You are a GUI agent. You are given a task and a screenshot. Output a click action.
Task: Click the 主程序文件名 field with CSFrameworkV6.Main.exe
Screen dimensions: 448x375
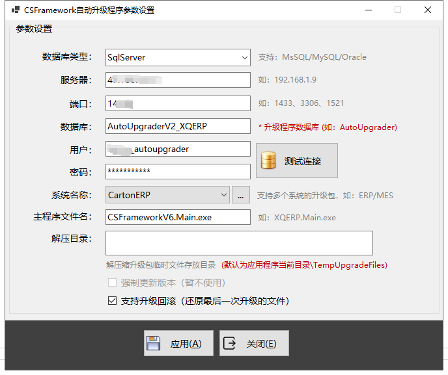[178, 217]
